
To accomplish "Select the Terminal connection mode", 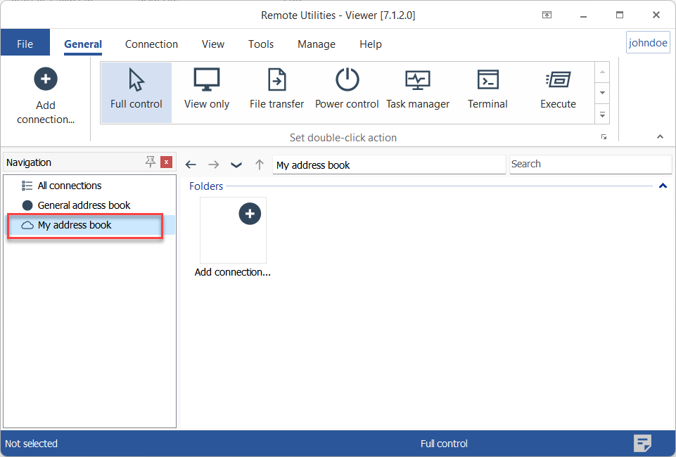I will coord(487,91).
